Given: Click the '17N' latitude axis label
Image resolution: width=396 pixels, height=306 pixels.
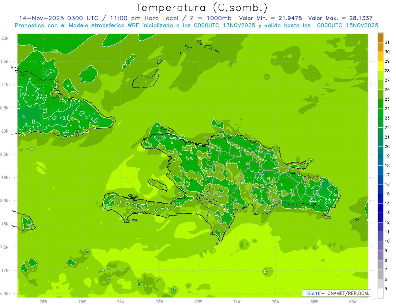Looking at the screenshot, I should point(5,270).
